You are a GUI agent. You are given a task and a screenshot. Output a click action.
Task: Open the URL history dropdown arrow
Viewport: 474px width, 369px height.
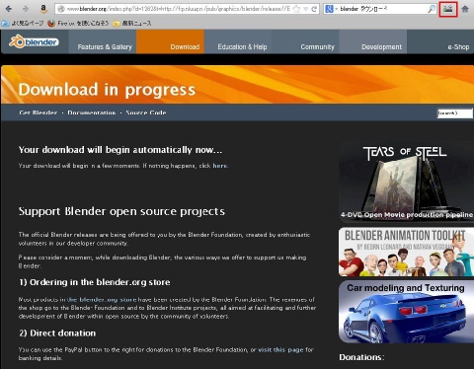click(x=306, y=9)
